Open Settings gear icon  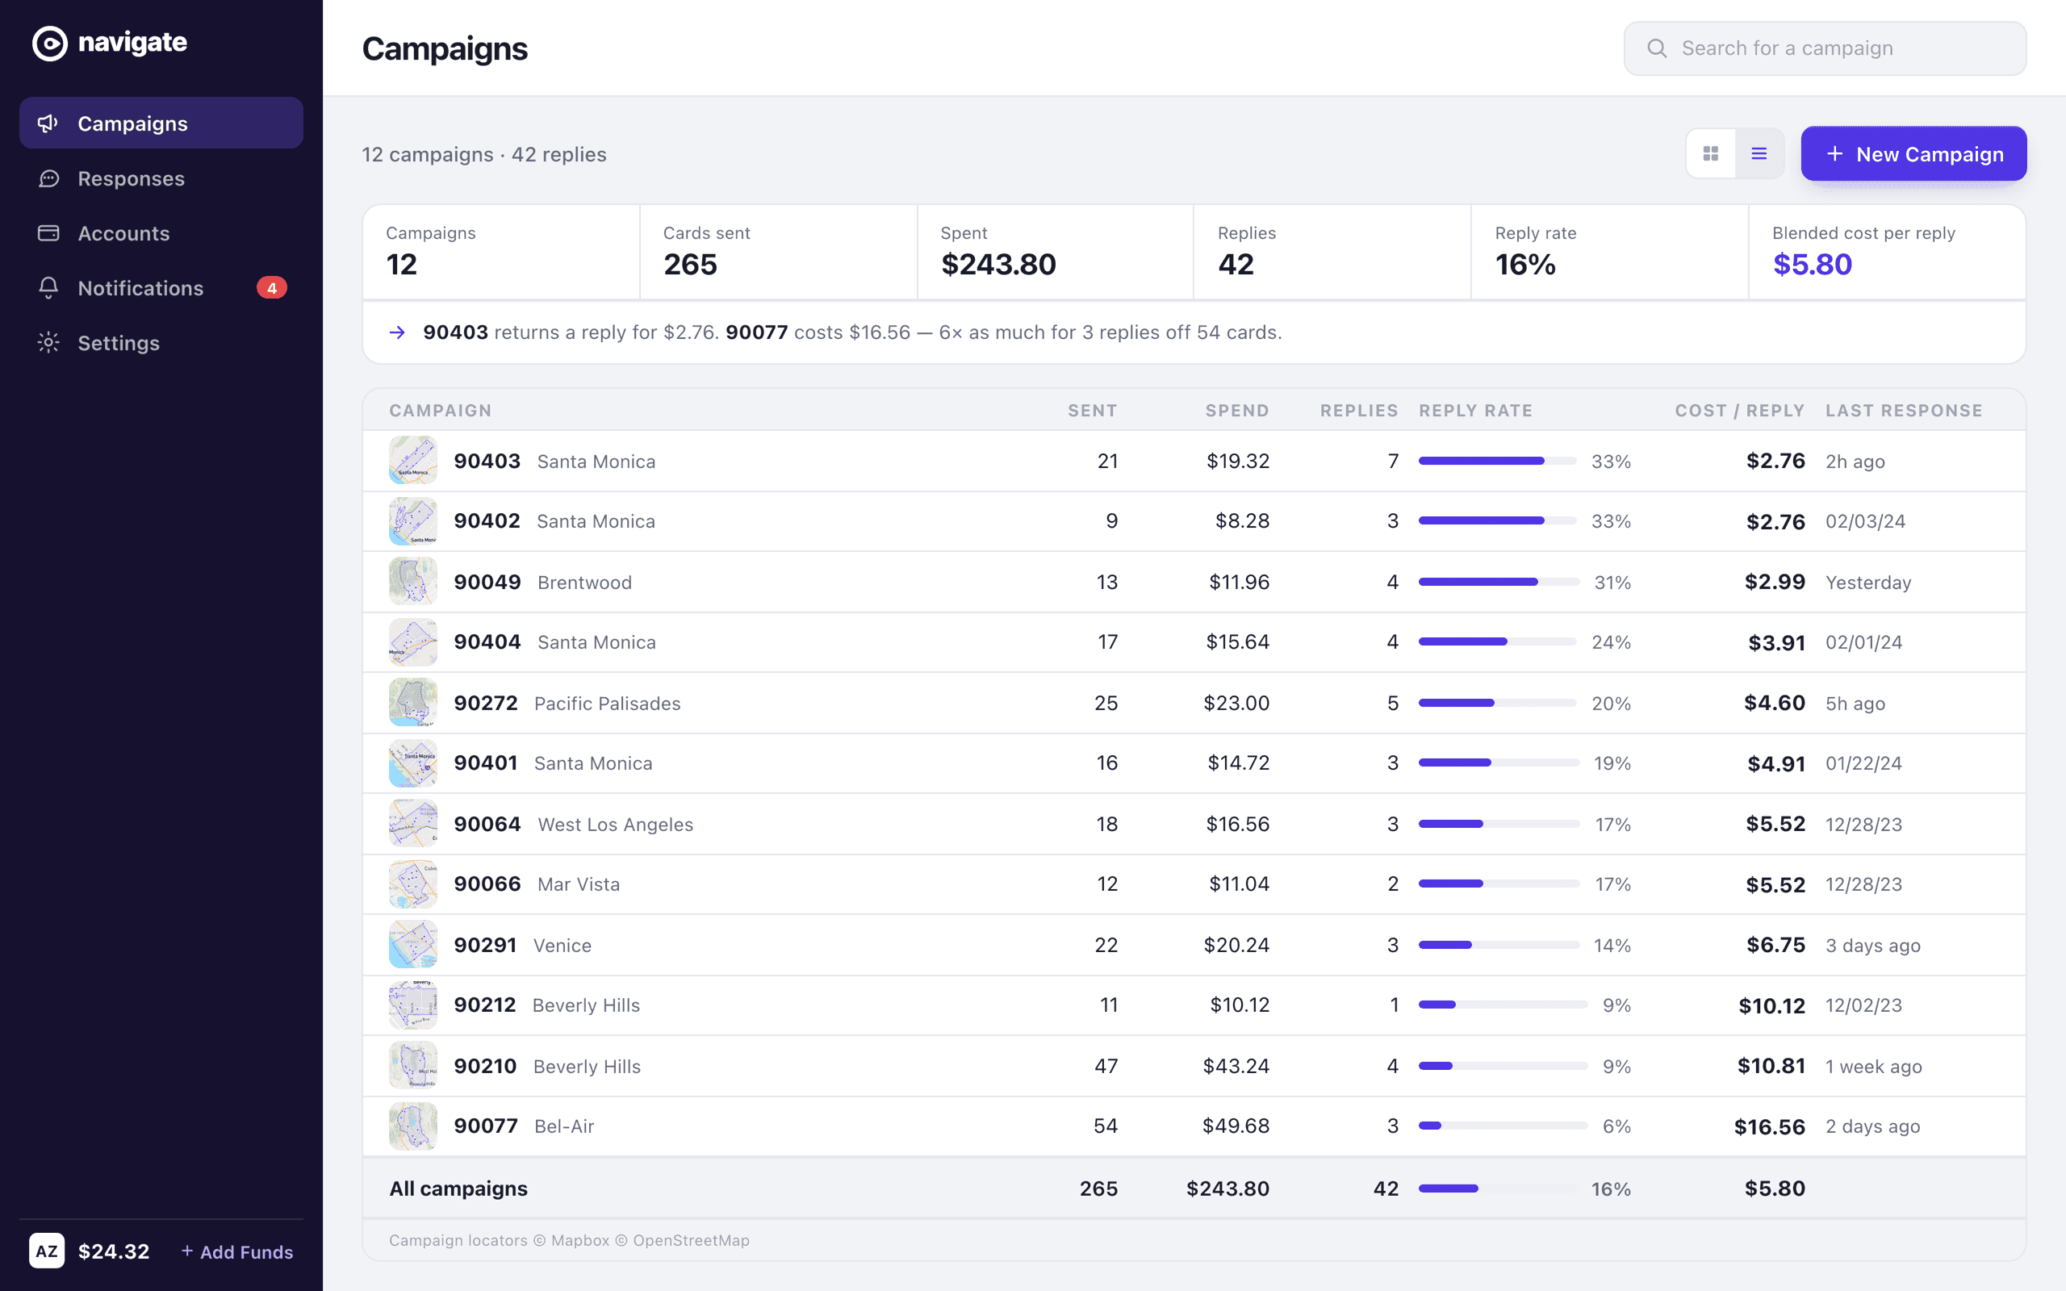[48, 342]
